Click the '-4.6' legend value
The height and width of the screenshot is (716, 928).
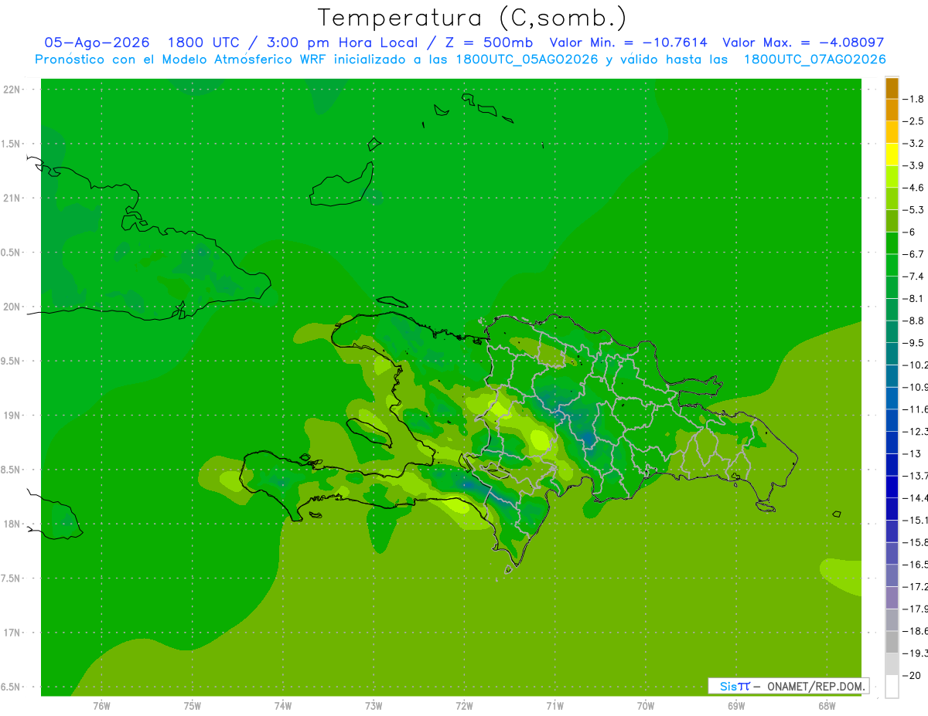click(x=913, y=188)
